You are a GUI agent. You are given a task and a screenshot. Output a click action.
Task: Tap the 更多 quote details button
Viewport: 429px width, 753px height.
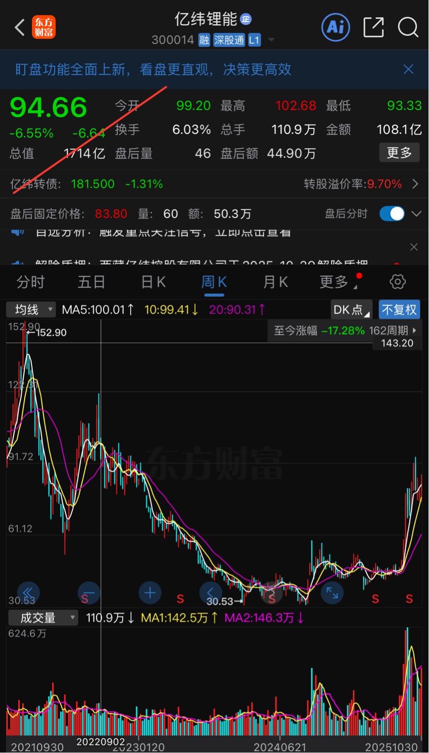(x=399, y=153)
